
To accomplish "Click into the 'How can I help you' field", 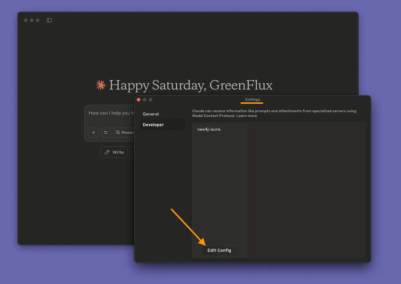I will pos(110,113).
